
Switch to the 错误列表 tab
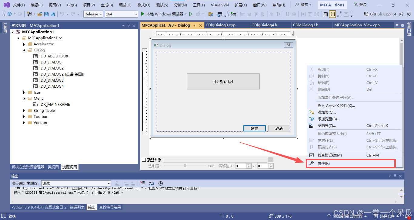pos(77,207)
